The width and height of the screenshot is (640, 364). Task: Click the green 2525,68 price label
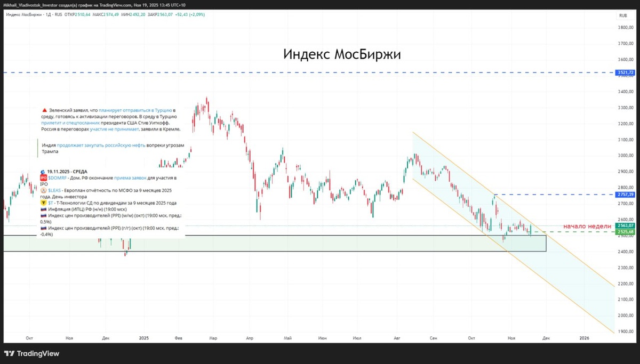pos(625,232)
